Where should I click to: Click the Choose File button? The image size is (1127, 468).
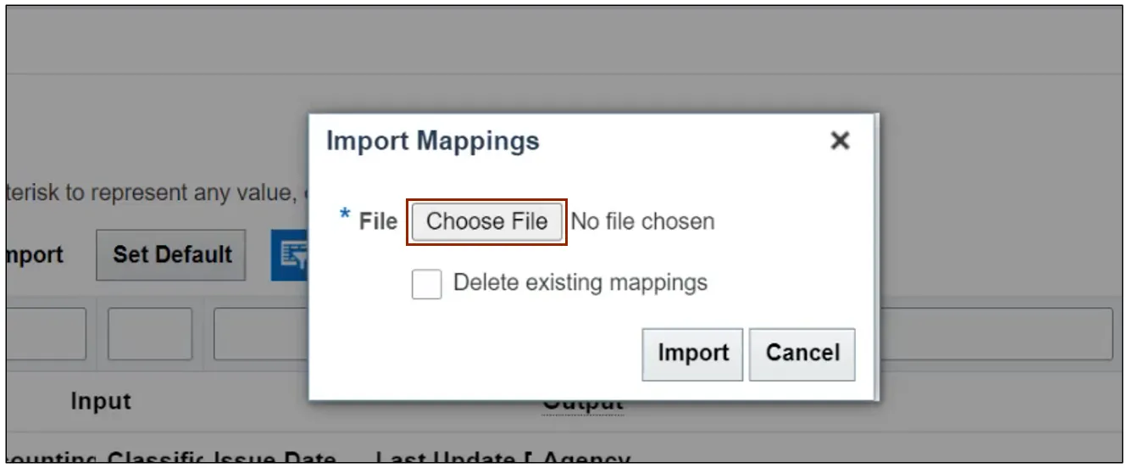[486, 222]
